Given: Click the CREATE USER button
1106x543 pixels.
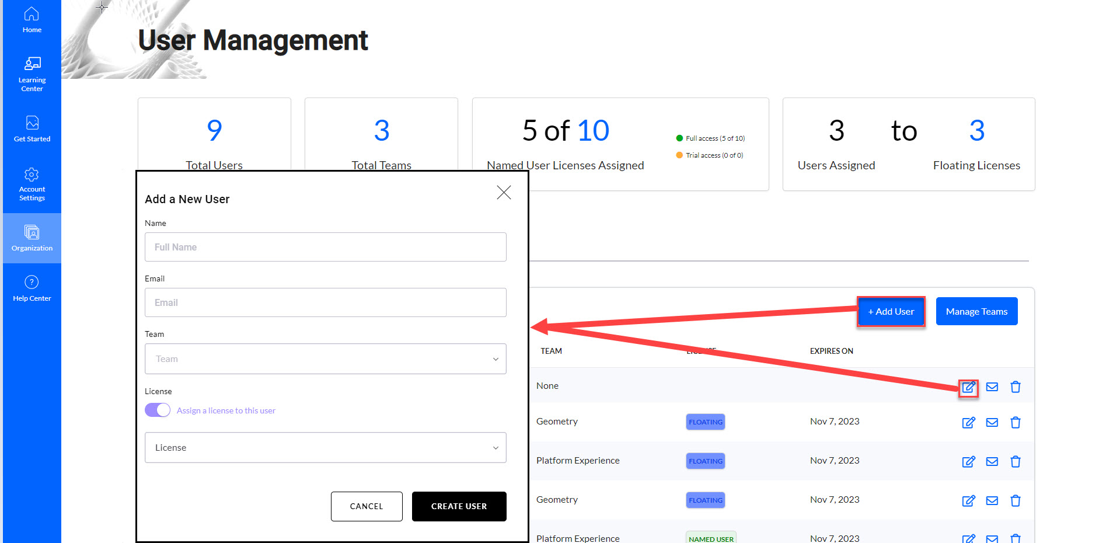Looking at the screenshot, I should pos(459,506).
